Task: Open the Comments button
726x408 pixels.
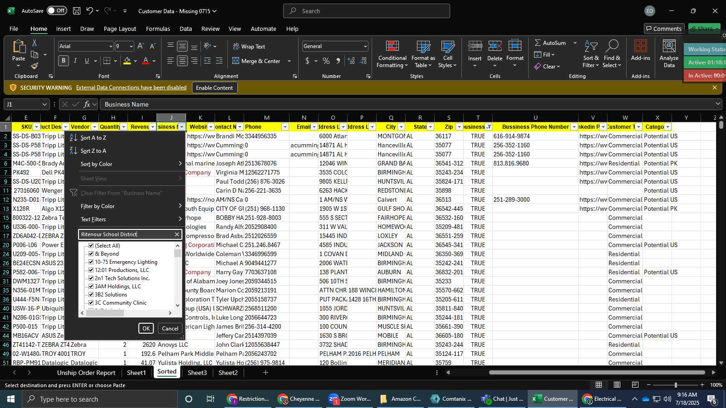Action: [x=663, y=29]
